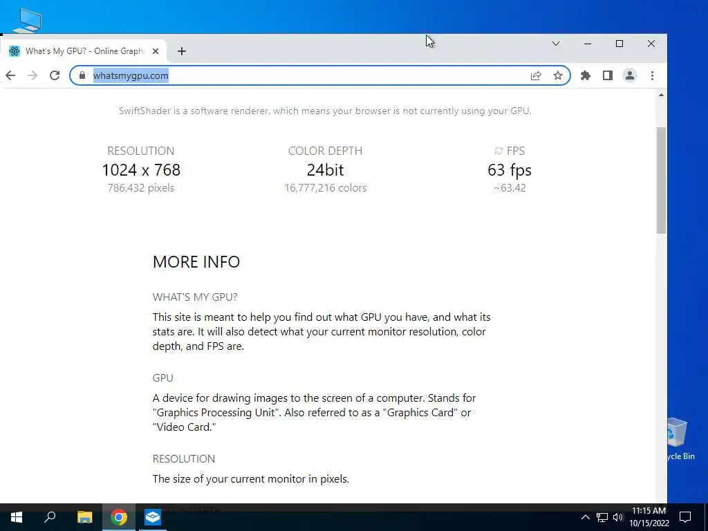Select the This PC desktop icon

[27, 20]
